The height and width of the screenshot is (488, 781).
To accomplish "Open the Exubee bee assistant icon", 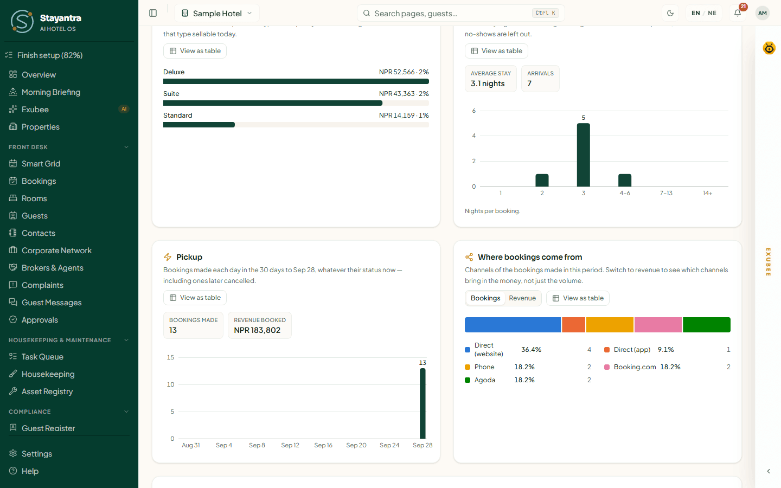I will click(769, 48).
